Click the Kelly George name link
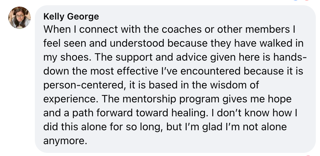Screen dimensions: 320x156 click(x=71, y=16)
